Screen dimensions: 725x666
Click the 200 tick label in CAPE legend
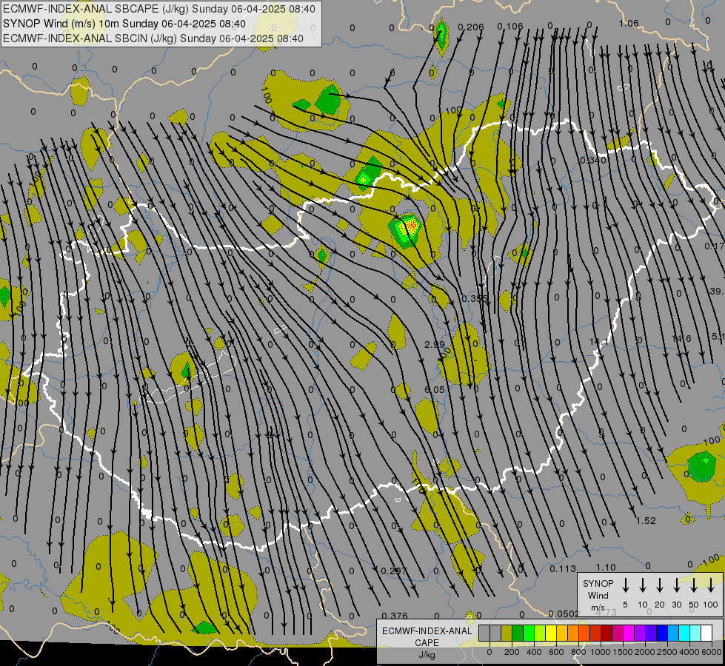512,652
